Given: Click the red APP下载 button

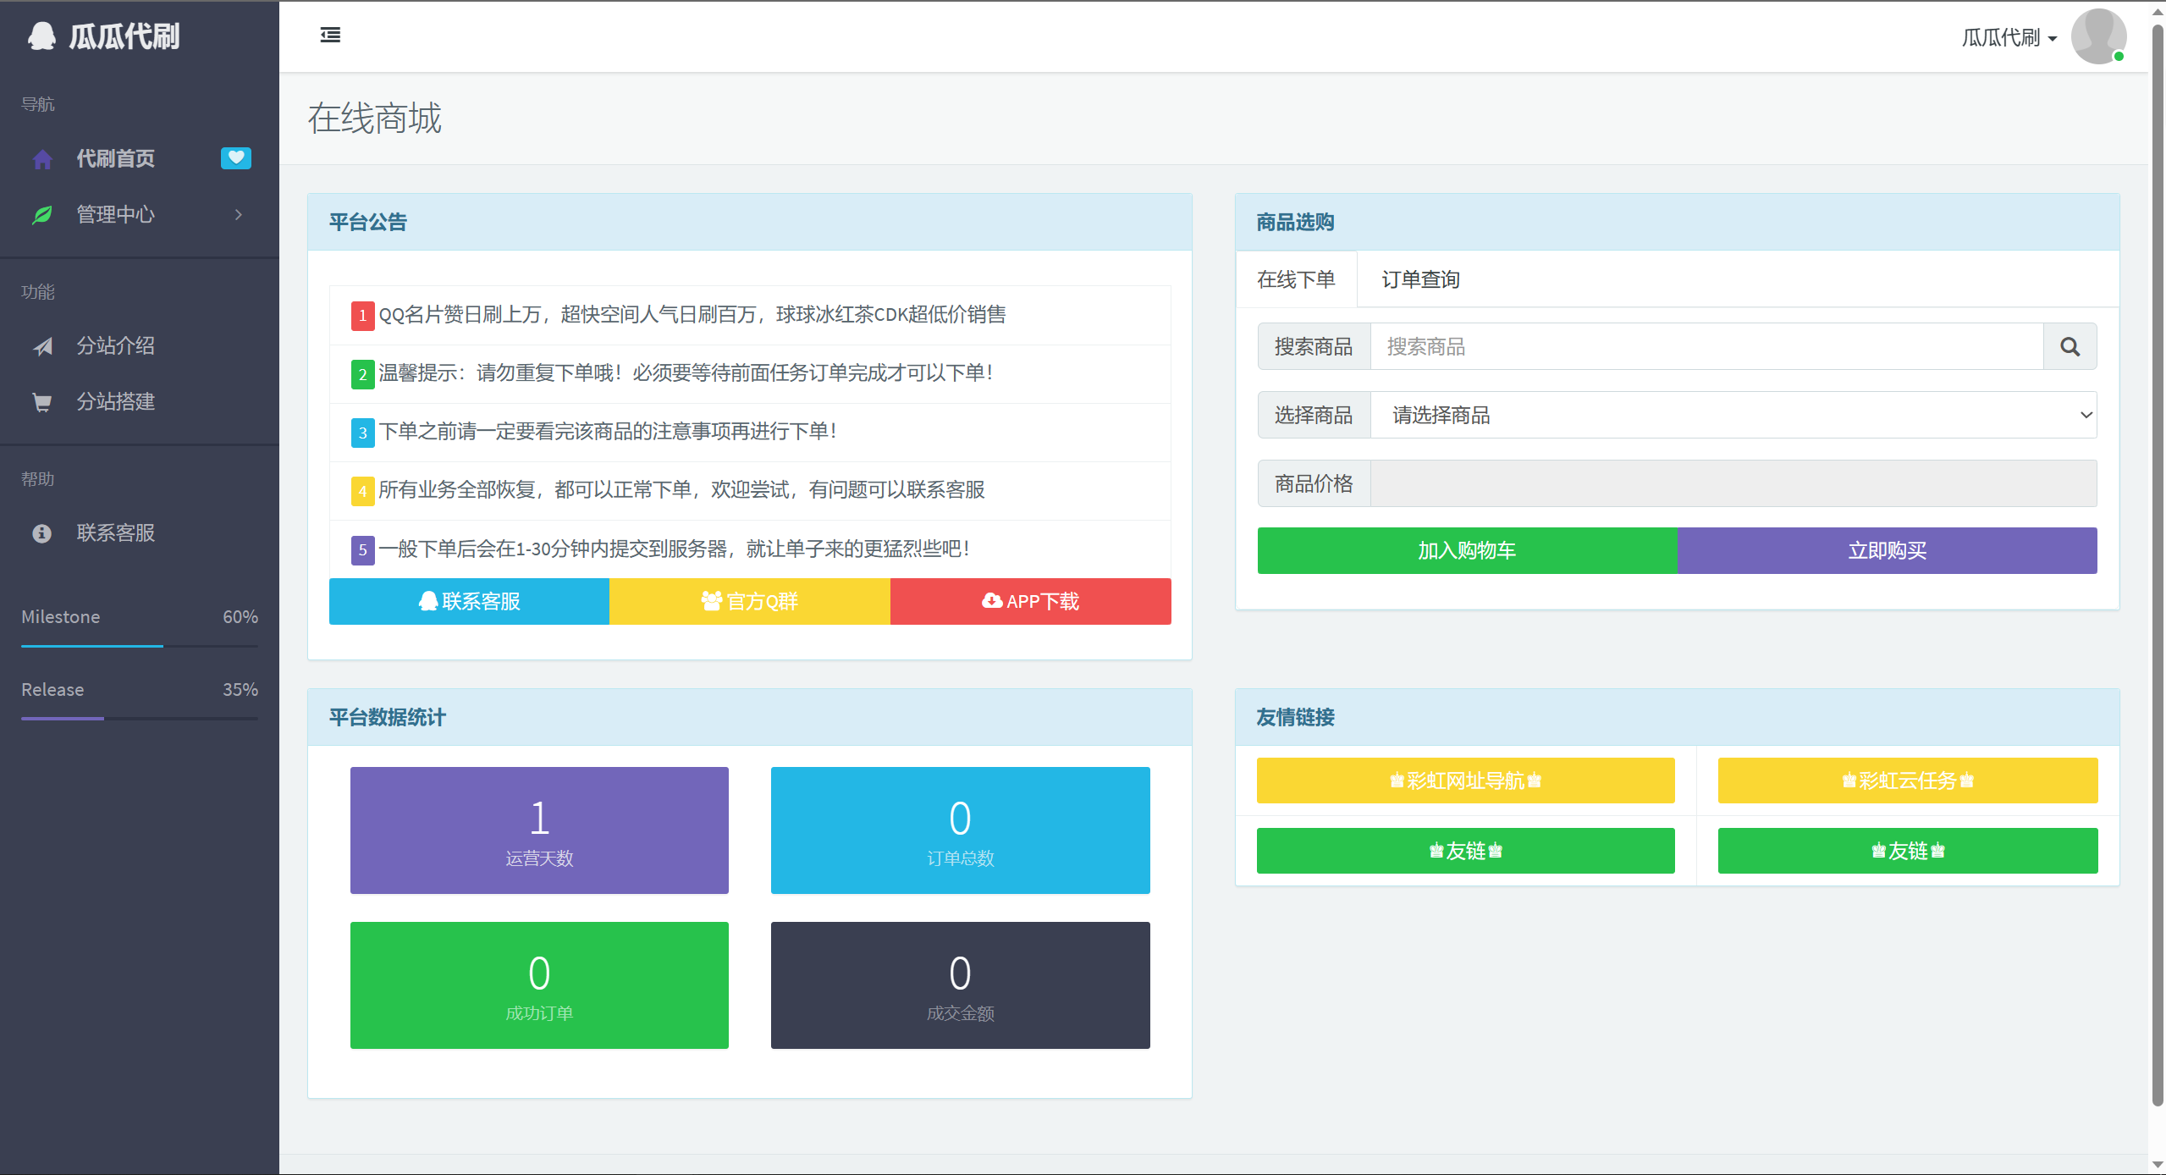Looking at the screenshot, I should pyautogui.click(x=1030, y=601).
